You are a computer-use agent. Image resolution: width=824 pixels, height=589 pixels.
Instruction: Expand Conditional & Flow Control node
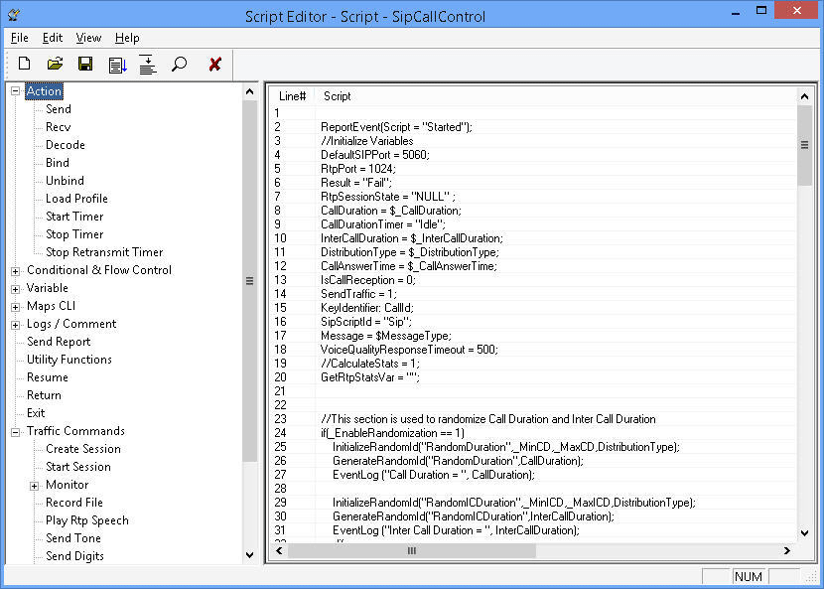click(x=15, y=271)
